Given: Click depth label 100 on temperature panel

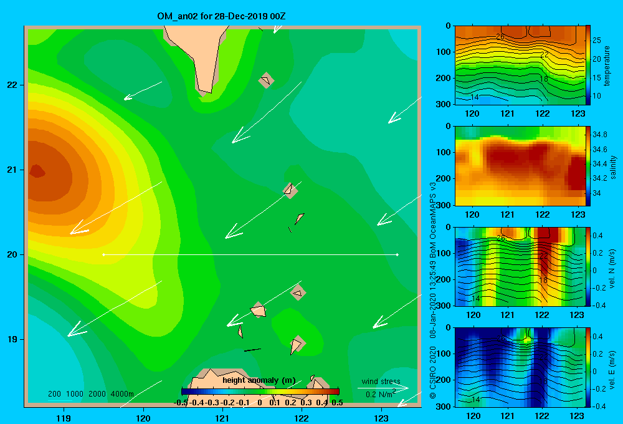Looking at the screenshot, I should pyautogui.click(x=444, y=52).
